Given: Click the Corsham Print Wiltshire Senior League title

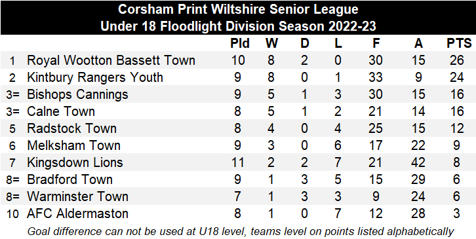Looking at the screenshot, I should [238, 9].
